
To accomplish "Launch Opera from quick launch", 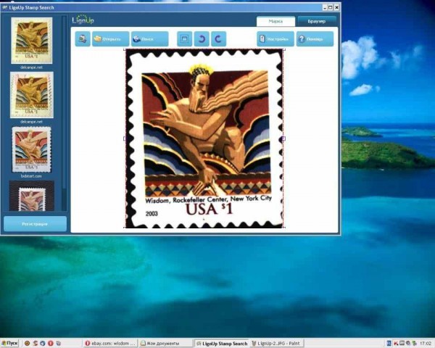I will (51, 343).
